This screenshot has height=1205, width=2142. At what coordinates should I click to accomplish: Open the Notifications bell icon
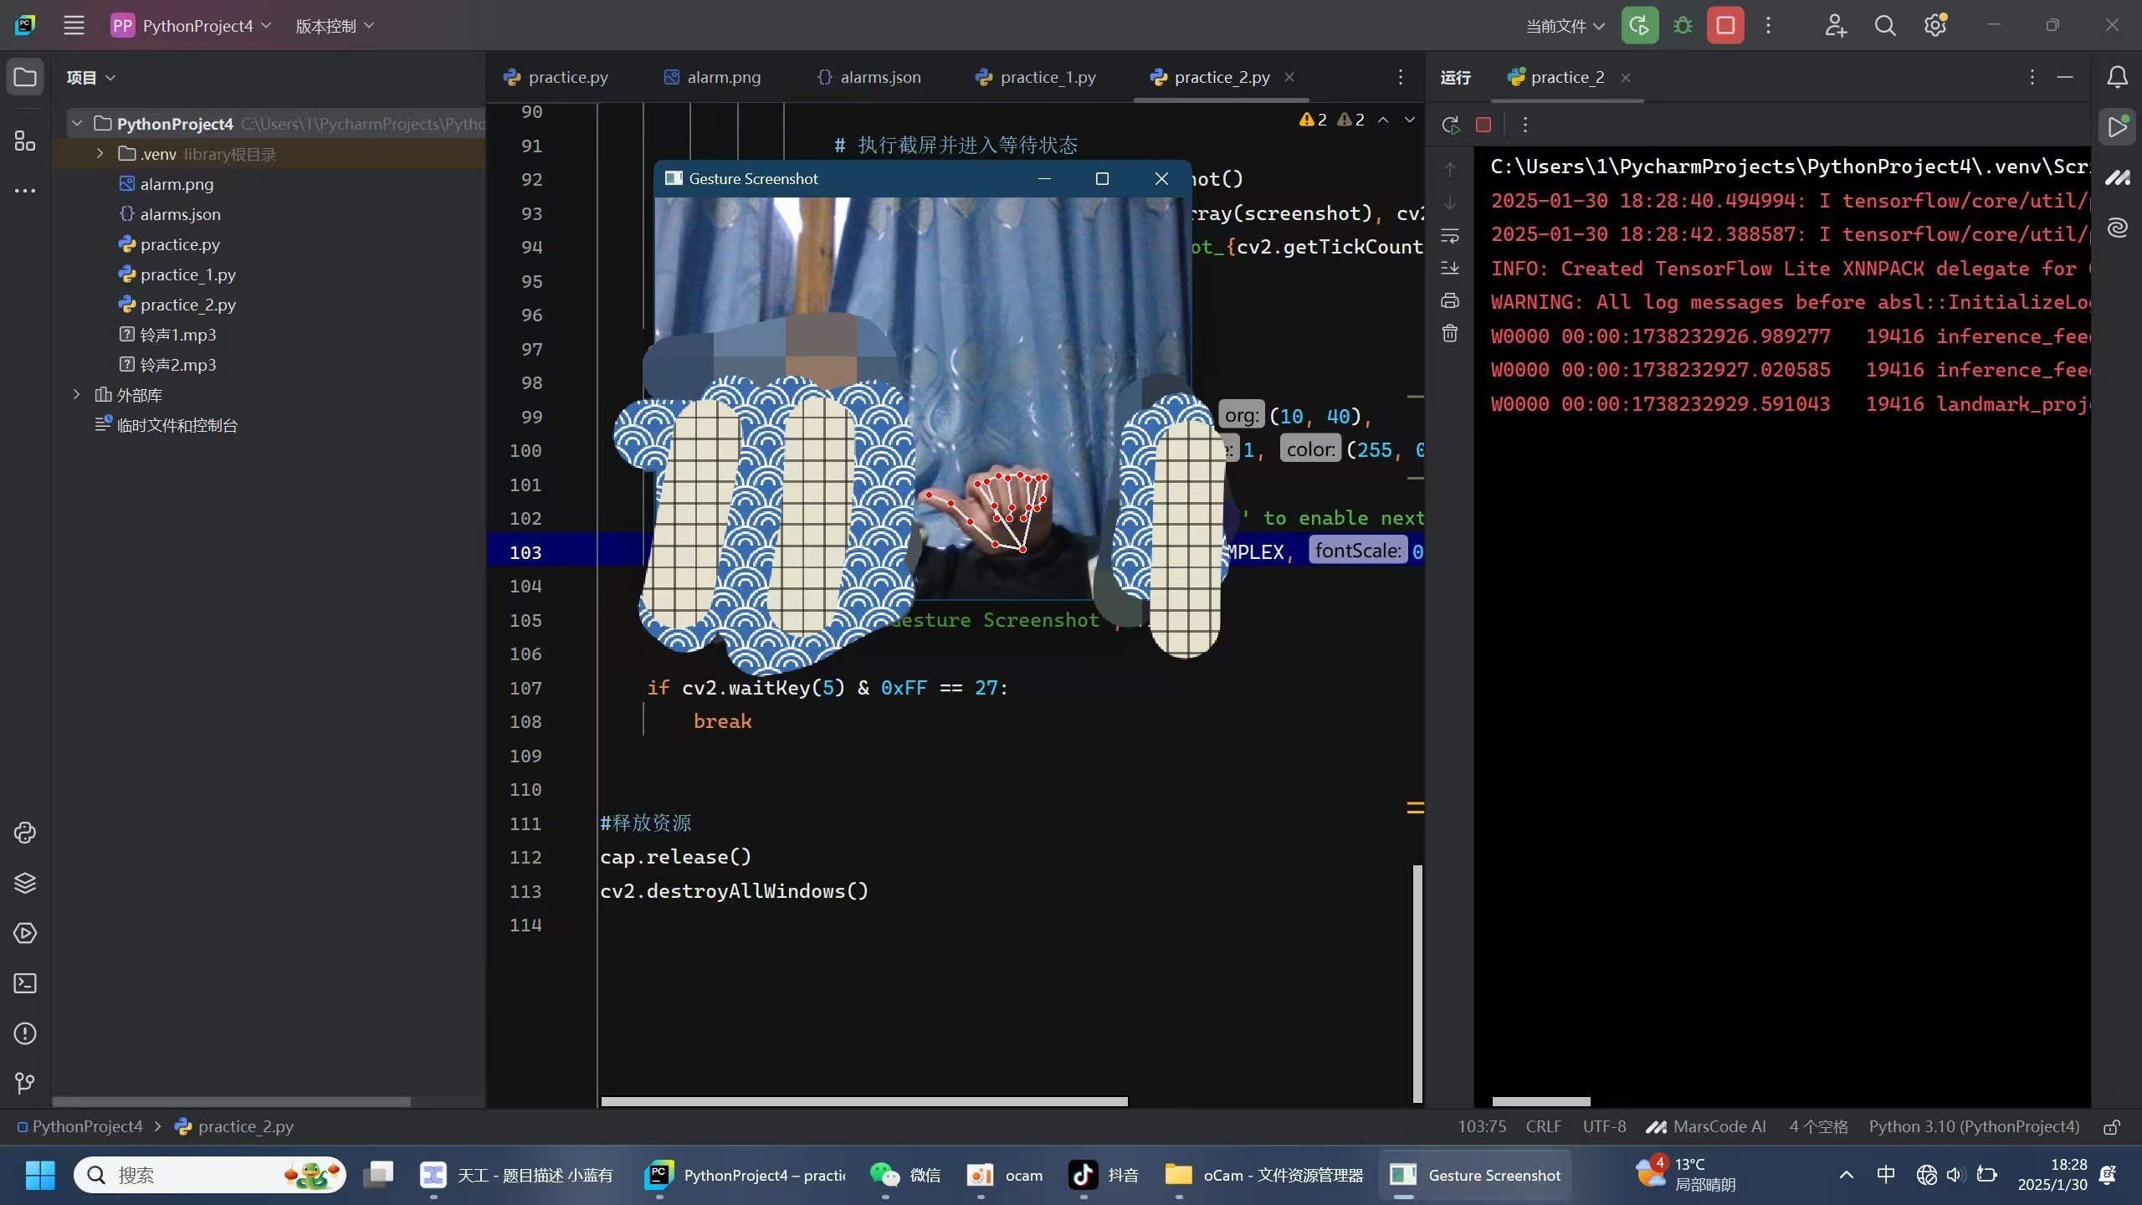point(2118,77)
